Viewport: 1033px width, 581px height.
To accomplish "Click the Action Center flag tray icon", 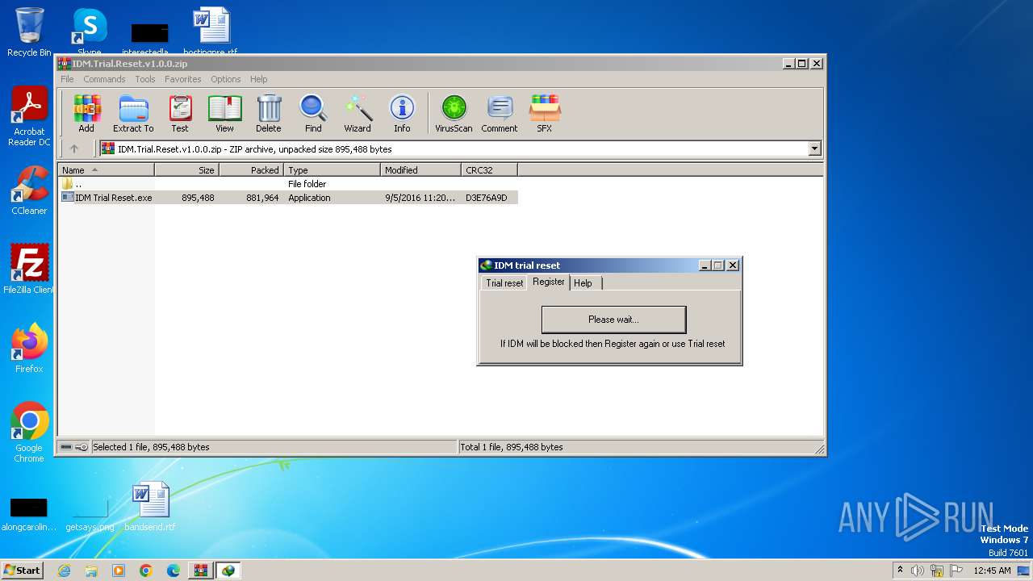I will pyautogui.click(x=957, y=571).
